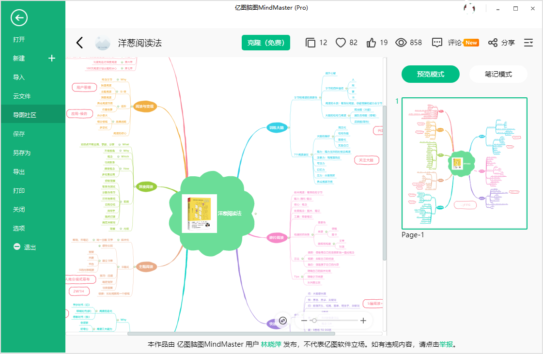Select the 关注大脑 callout

(x=366, y=160)
